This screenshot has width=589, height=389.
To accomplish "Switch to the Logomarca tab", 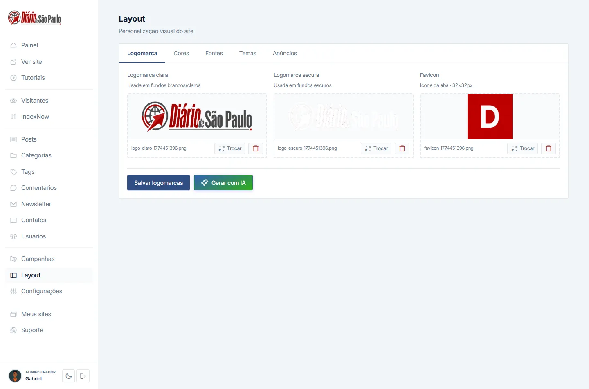I will coord(142,53).
